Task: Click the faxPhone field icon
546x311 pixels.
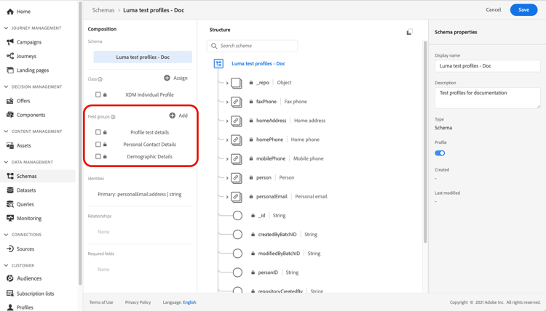Action: (237, 102)
